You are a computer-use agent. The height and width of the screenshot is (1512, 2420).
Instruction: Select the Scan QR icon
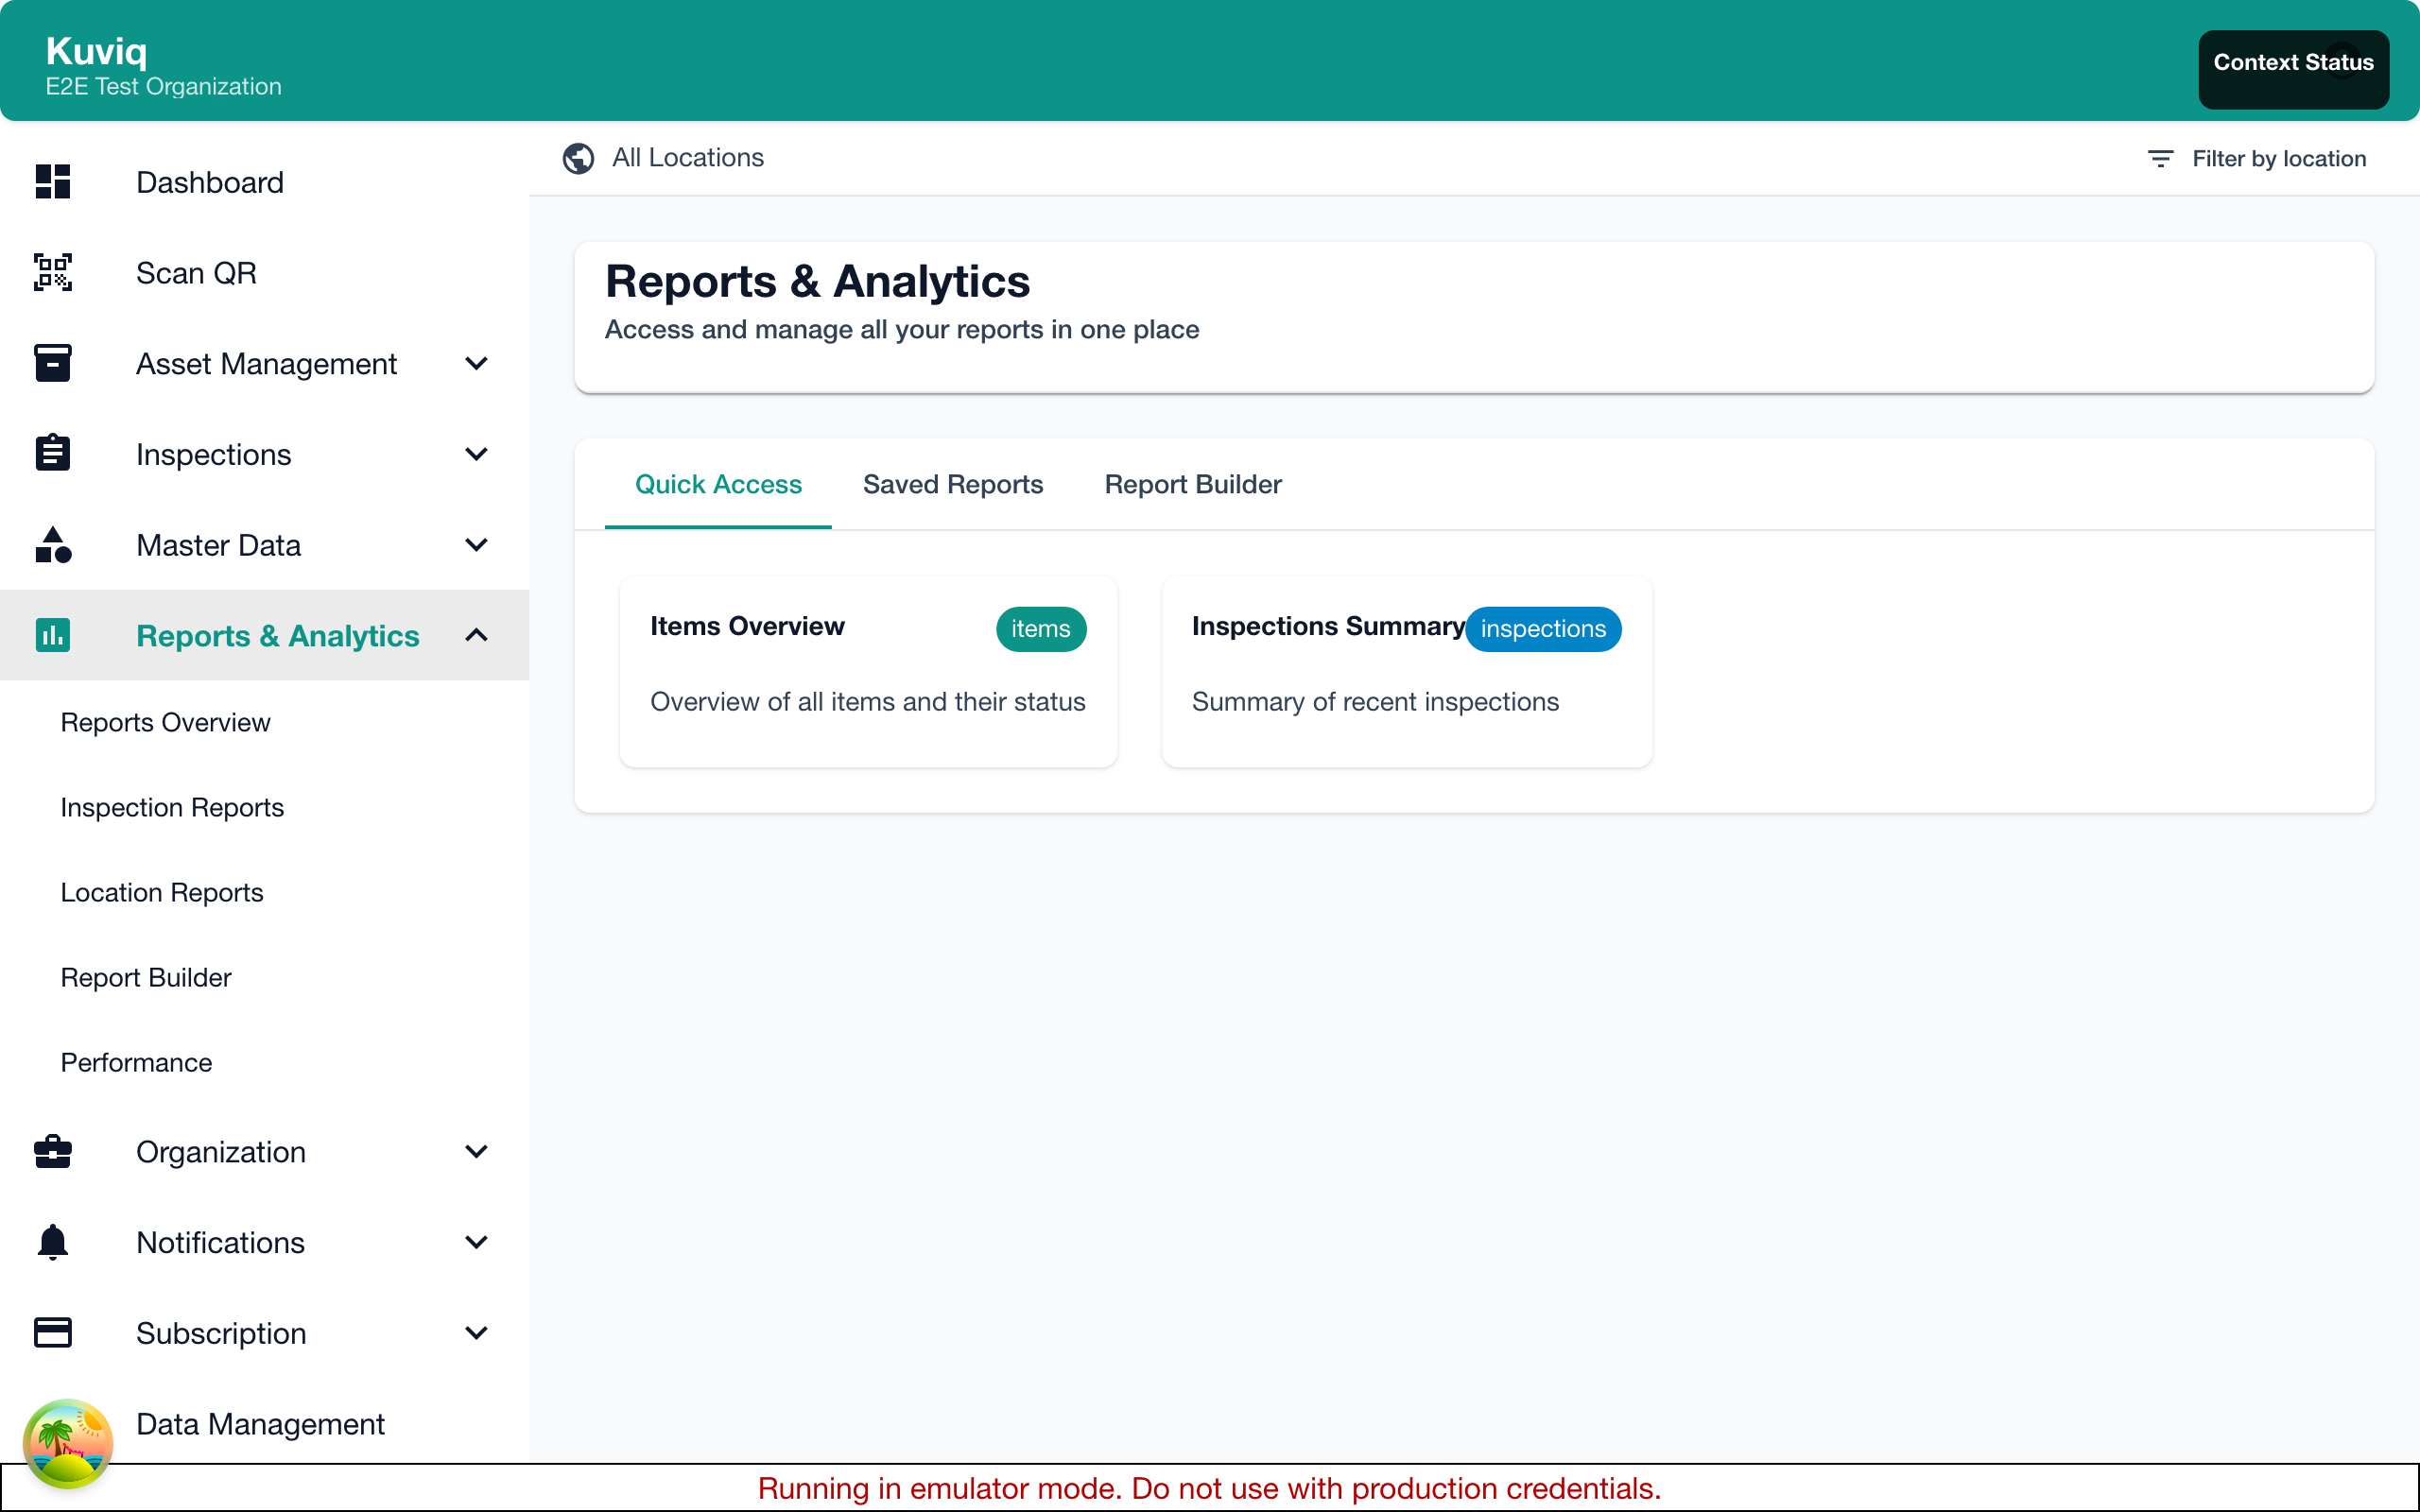[52, 272]
